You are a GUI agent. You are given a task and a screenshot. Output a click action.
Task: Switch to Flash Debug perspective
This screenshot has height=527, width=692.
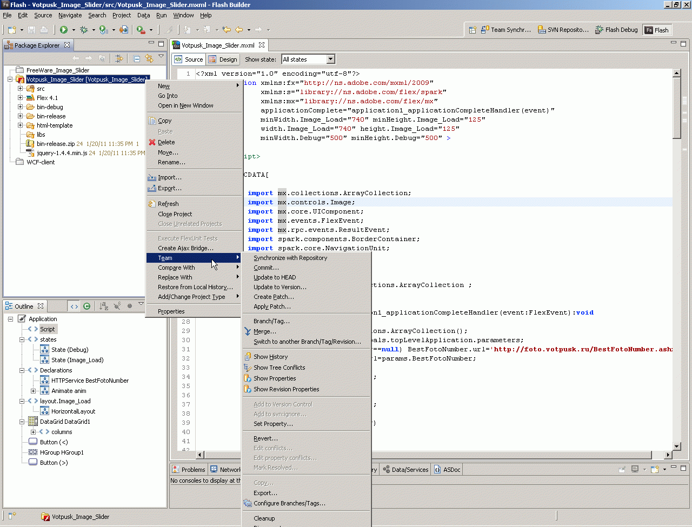click(x=616, y=30)
